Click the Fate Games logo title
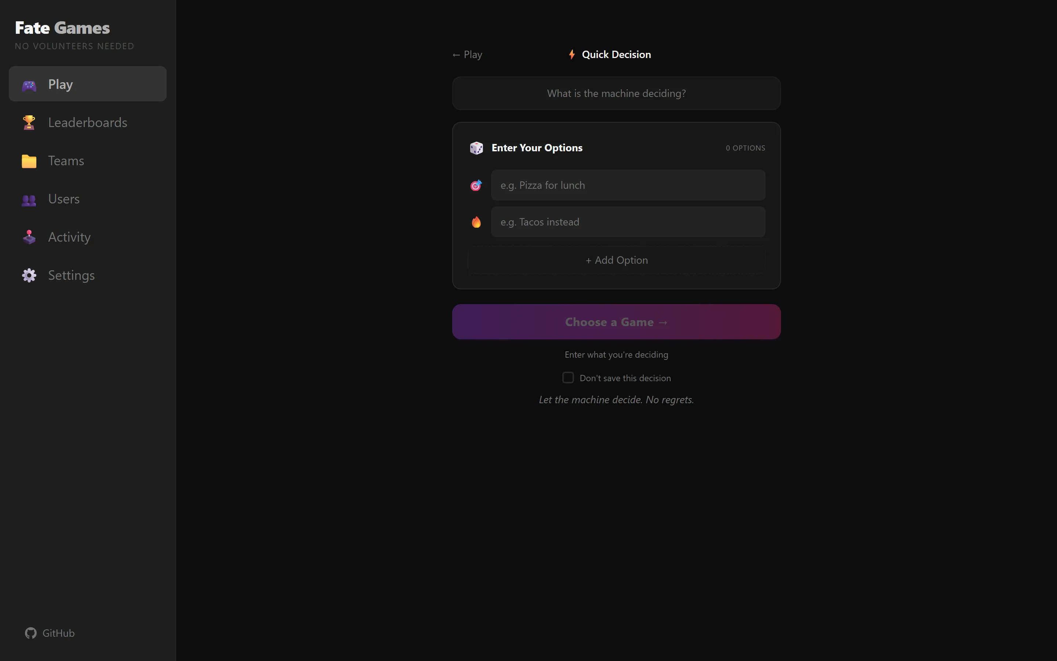Viewport: 1057px width, 661px height. coord(62,28)
